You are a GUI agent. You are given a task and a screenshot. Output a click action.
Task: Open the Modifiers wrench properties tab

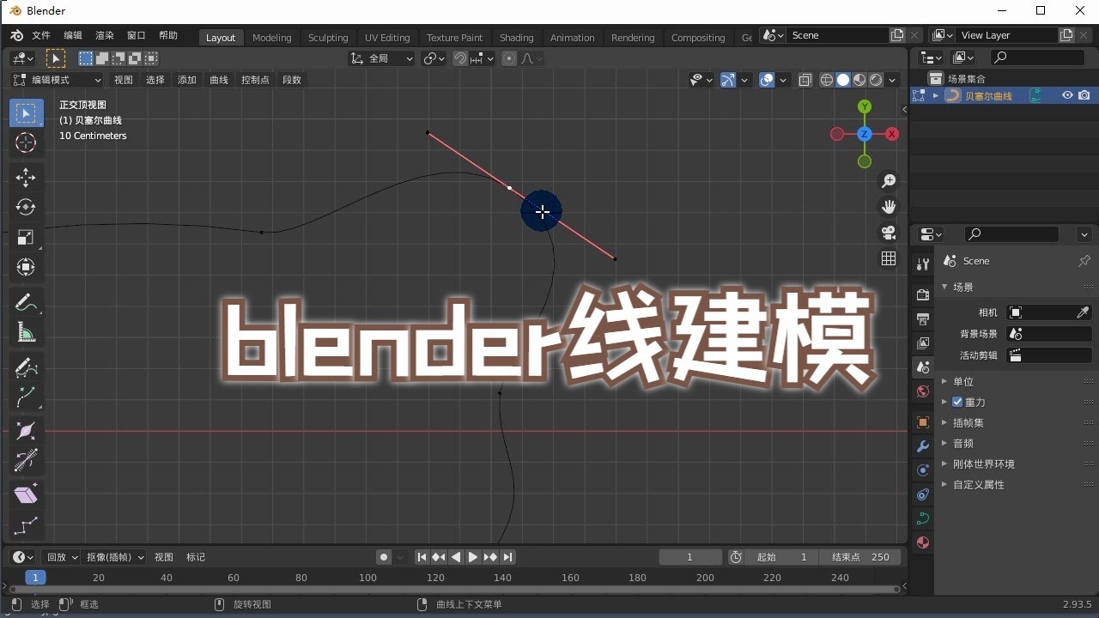click(923, 446)
